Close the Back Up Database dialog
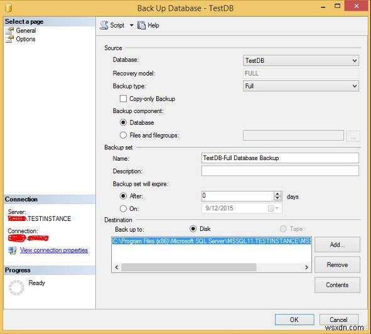 [357, 6]
